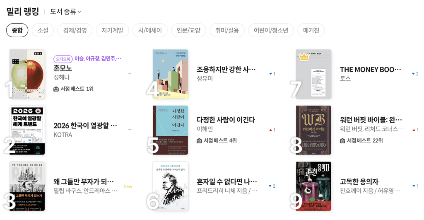Open the 도서 종류 dropdown
The width and height of the screenshot is (424, 220).
tap(66, 12)
